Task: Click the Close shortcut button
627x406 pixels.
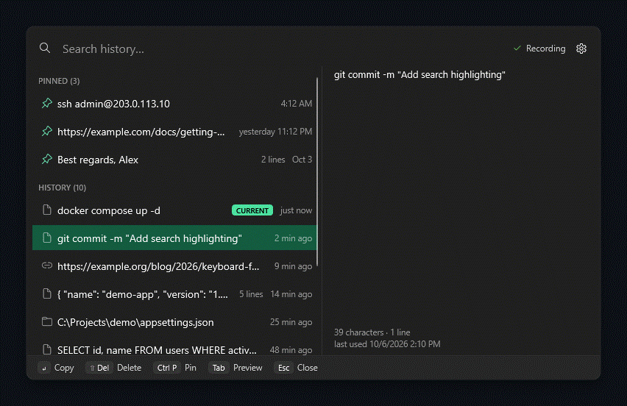Action: 296,368
